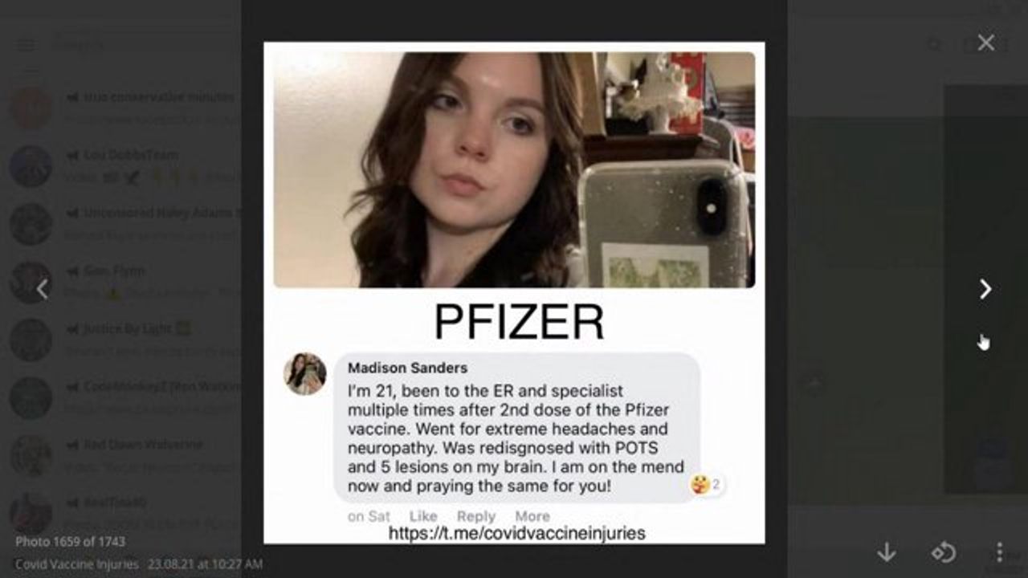
Task: Open the three-dot more options menu
Action: pyautogui.click(x=999, y=552)
